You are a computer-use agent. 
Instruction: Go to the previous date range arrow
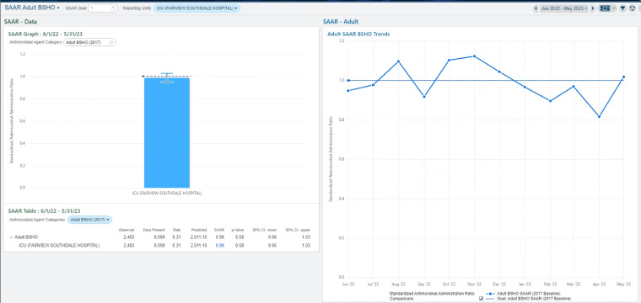536,8
